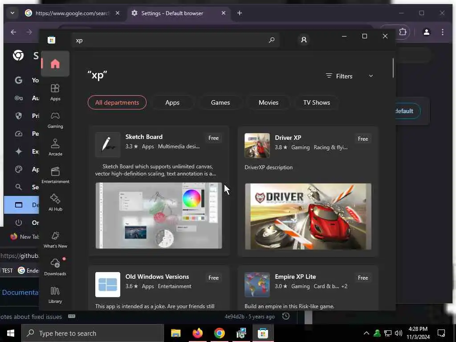This screenshot has height=342, width=456.
Task: Click the search magnifier icon in Store search box
Action: tap(272, 40)
